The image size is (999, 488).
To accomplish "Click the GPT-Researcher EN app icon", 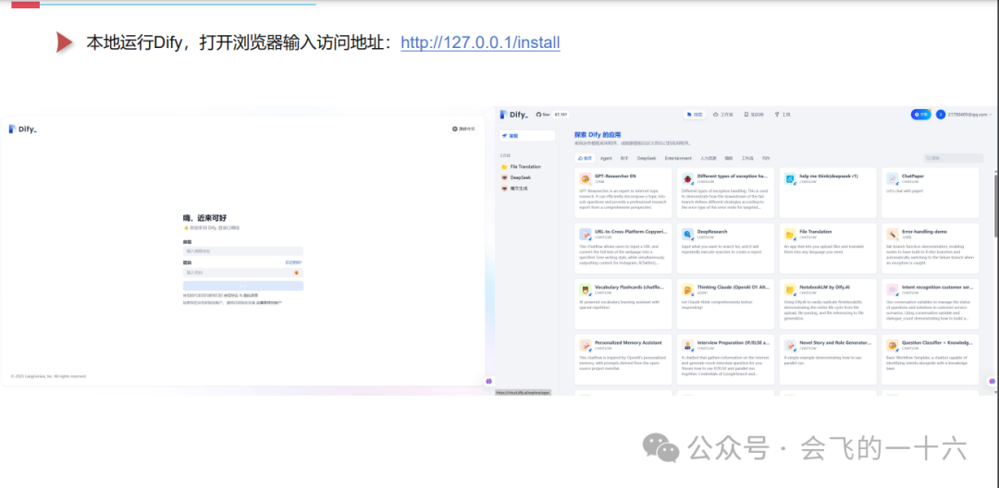I will pos(585,178).
